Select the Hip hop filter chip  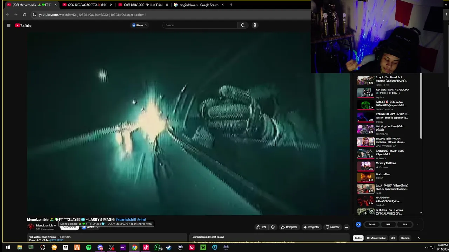click(x=405, y=238)
